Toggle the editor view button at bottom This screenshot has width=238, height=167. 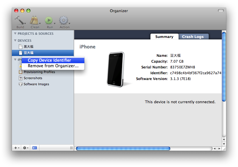(x=34, y=148)
